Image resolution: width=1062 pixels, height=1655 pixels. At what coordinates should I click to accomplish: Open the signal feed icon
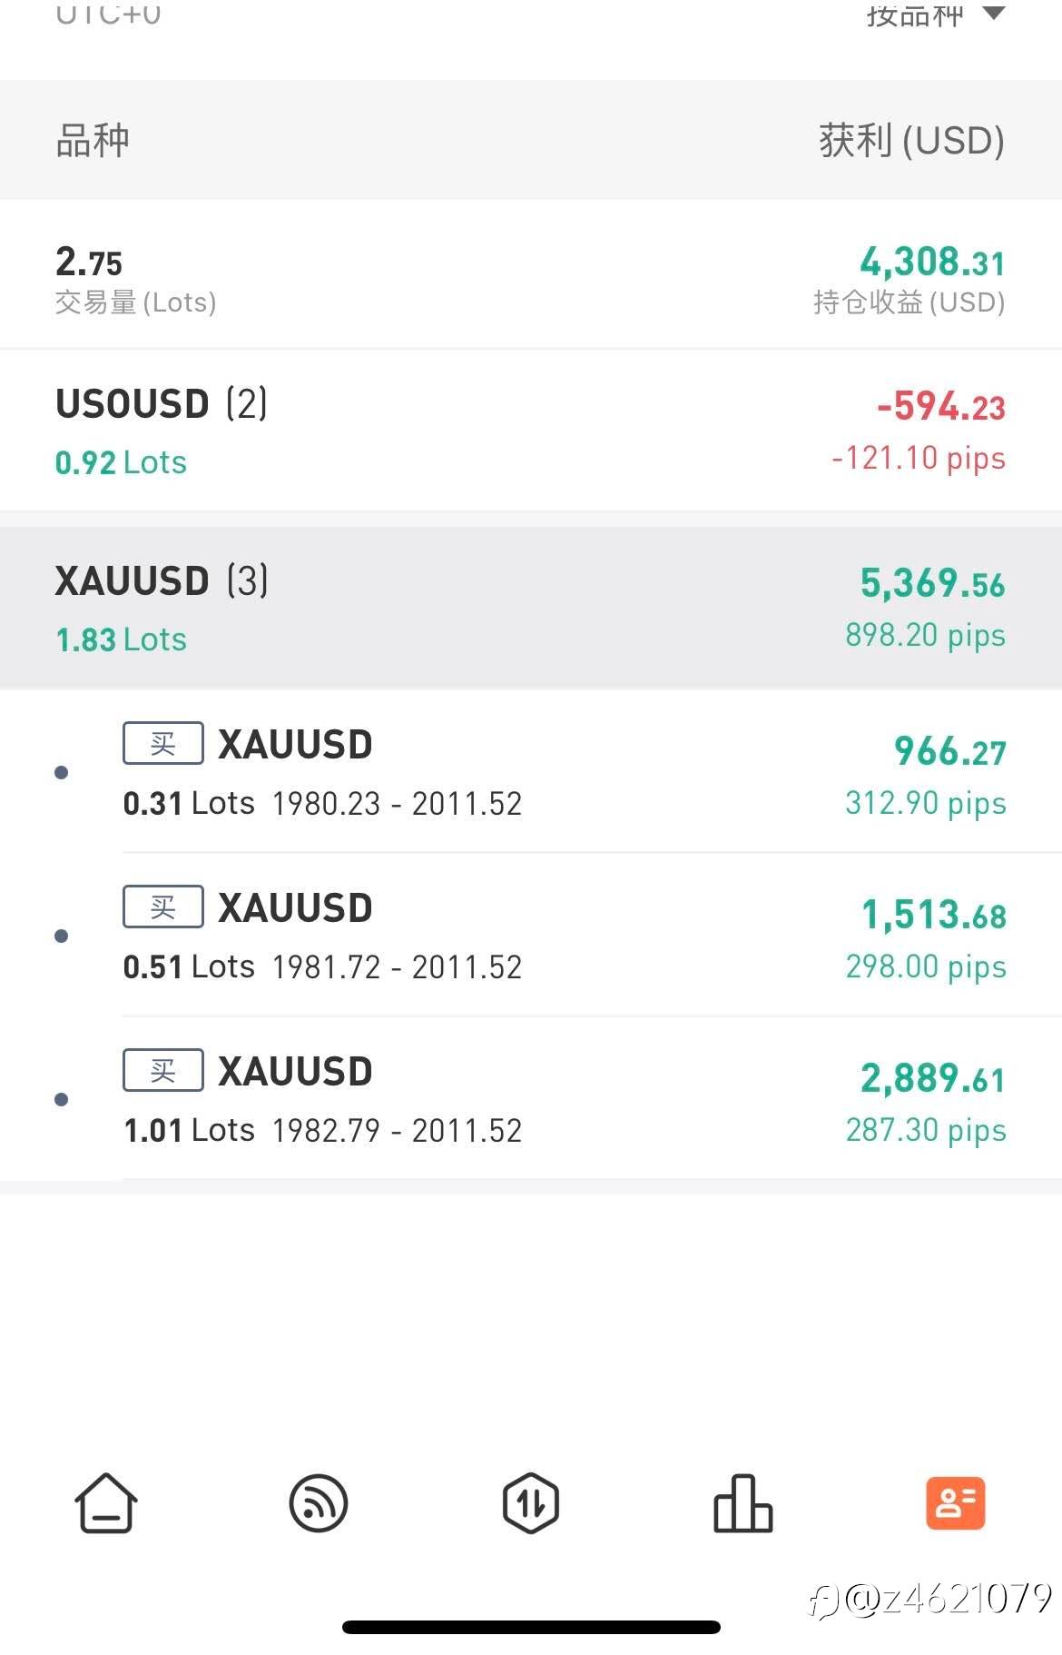[x=319, y=1503]
